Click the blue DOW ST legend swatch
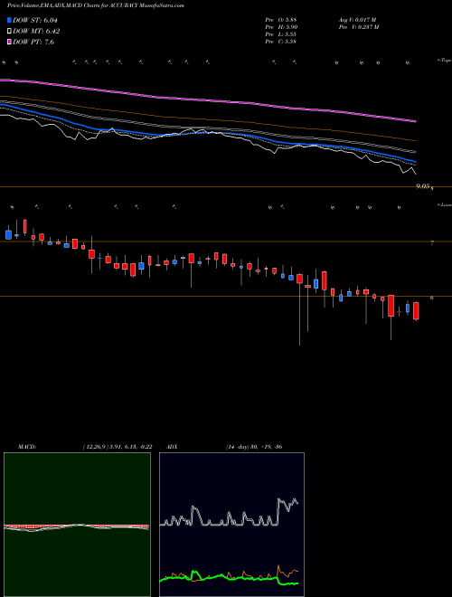Viewport: 452px width, 597px height. point(9,20)
